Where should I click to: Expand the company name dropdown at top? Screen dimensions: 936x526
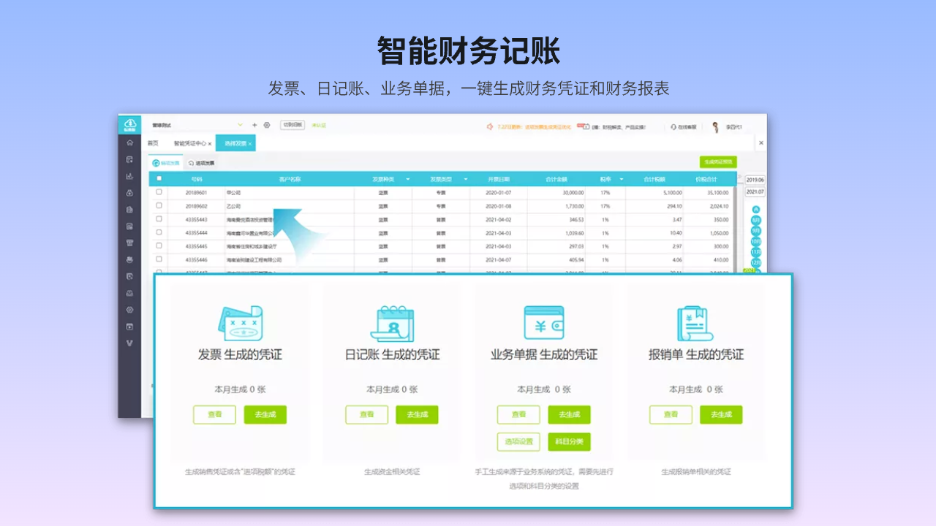240,126
